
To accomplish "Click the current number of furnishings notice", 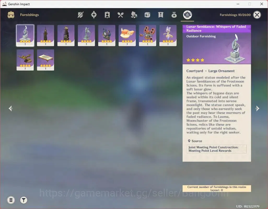I will coord(217,189).
